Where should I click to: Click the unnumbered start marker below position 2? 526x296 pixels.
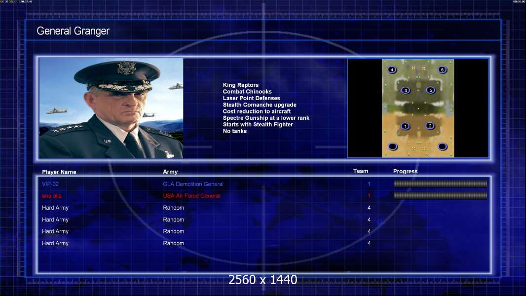click(443, 147)
